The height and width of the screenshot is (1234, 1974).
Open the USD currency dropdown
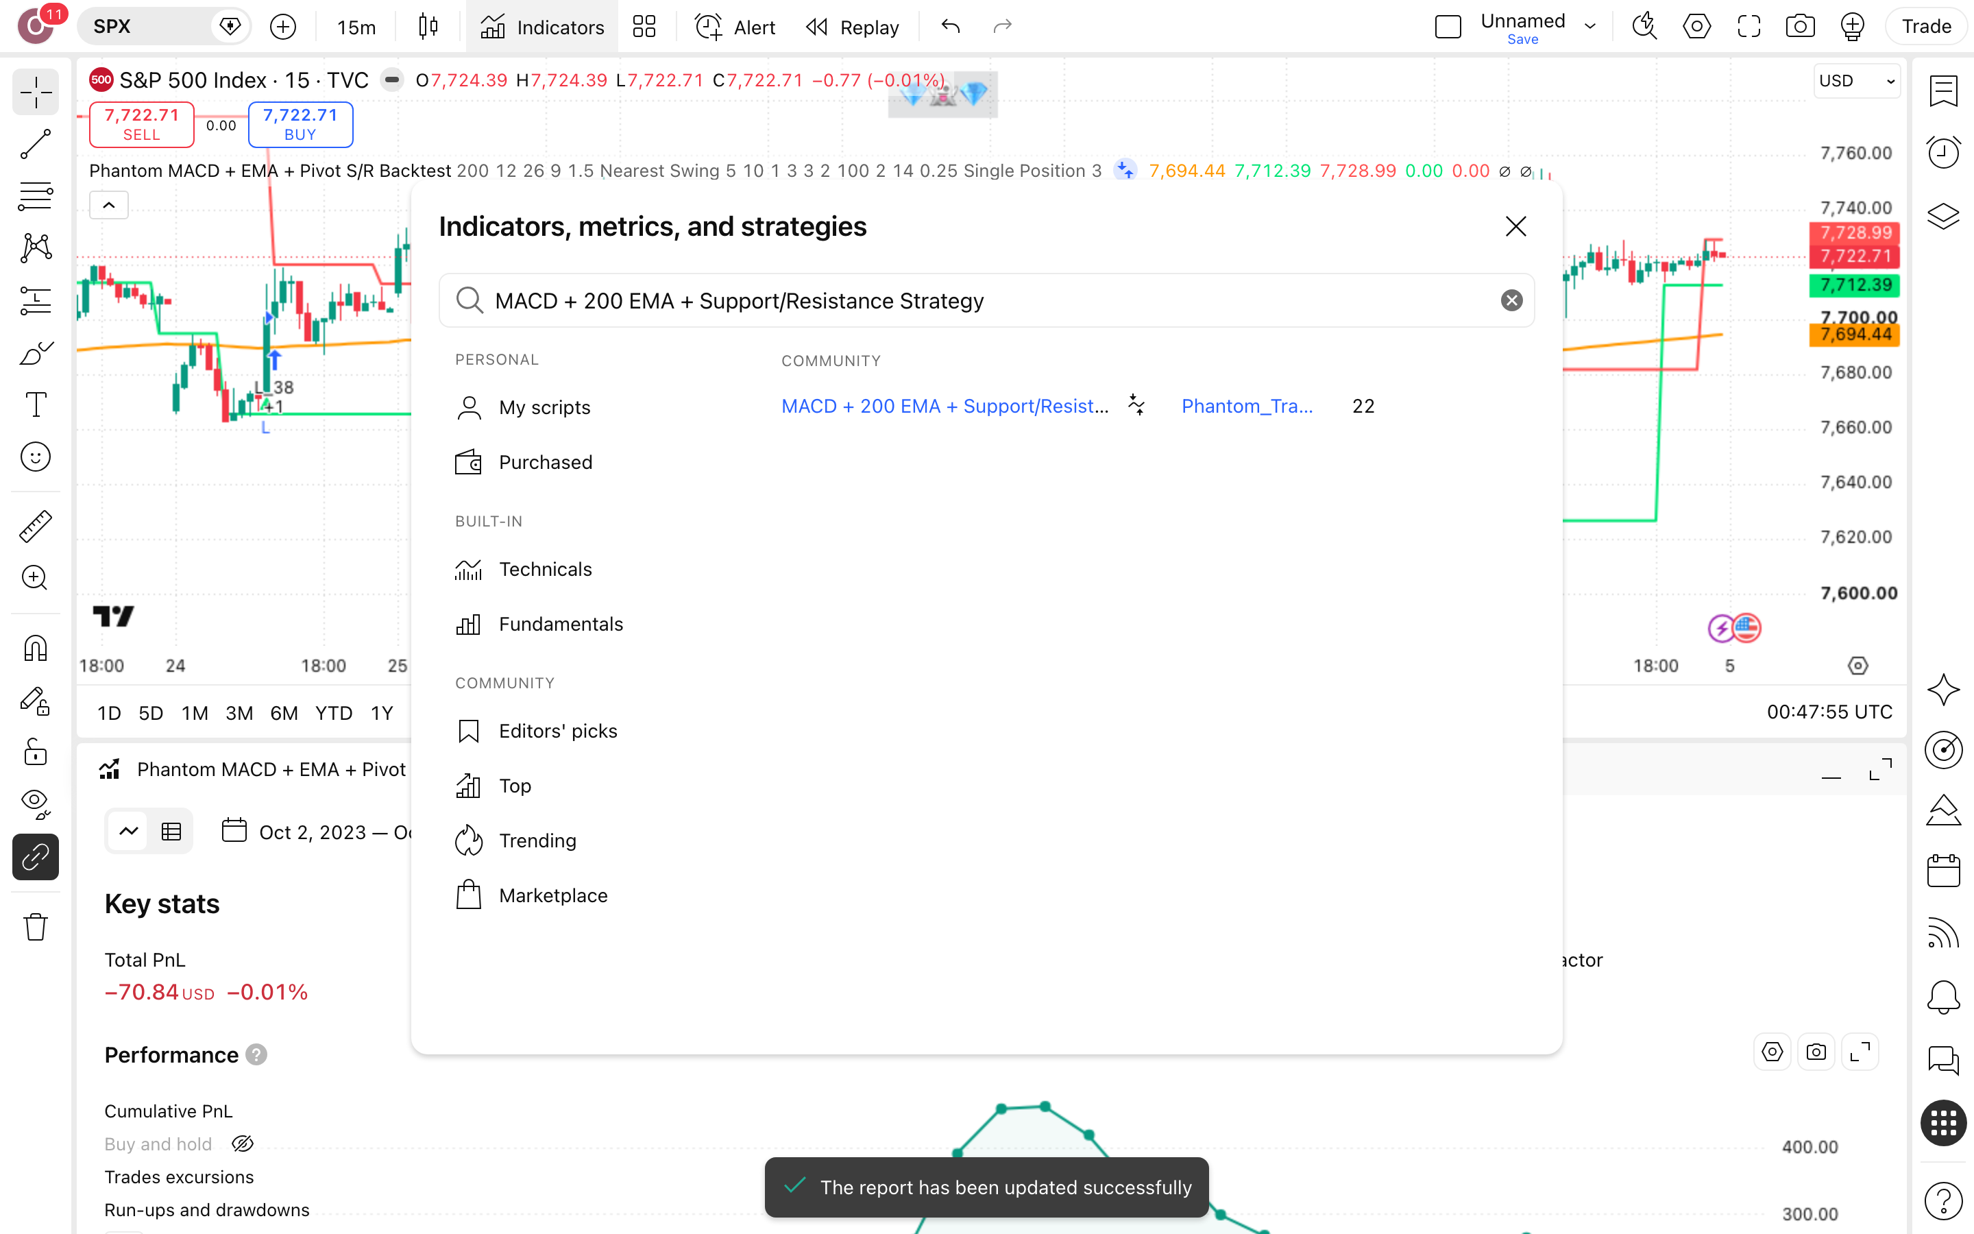coord(1857,81)
